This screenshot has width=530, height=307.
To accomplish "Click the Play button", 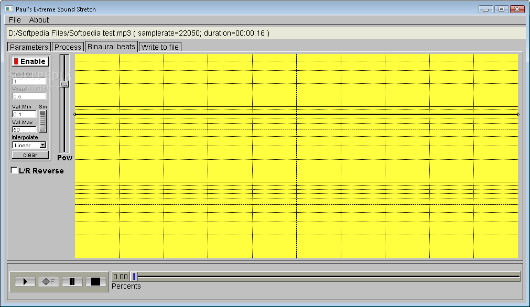I will pos(25,282).
